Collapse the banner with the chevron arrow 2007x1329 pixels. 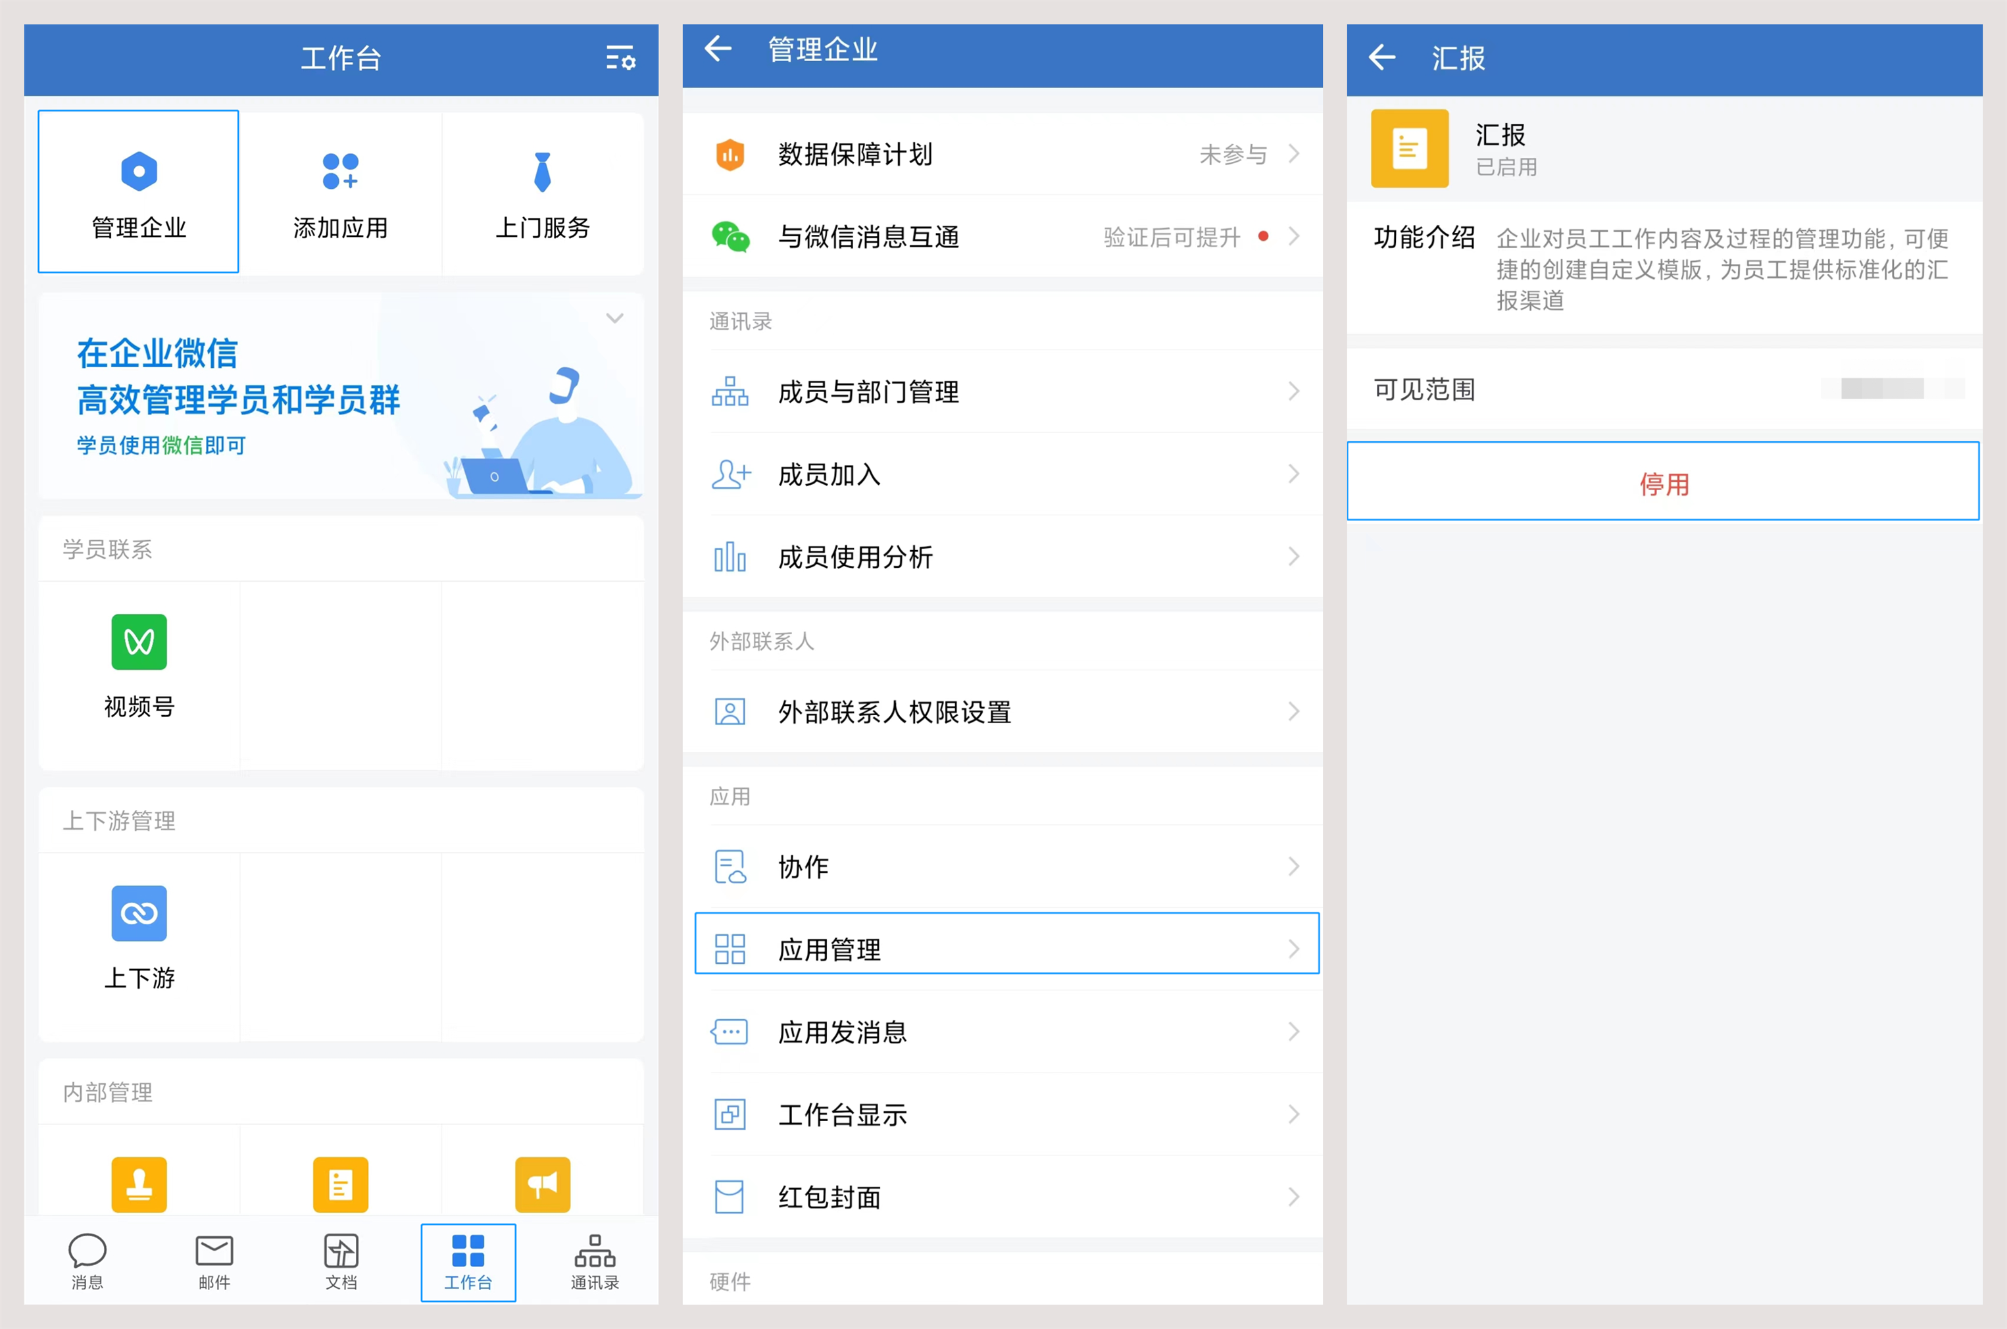click(x=615, y=318)
